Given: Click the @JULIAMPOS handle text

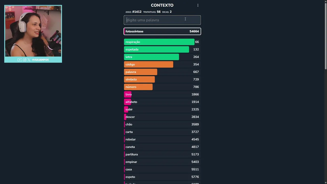Looking at the screenshot, I should [x=40, y=60].
